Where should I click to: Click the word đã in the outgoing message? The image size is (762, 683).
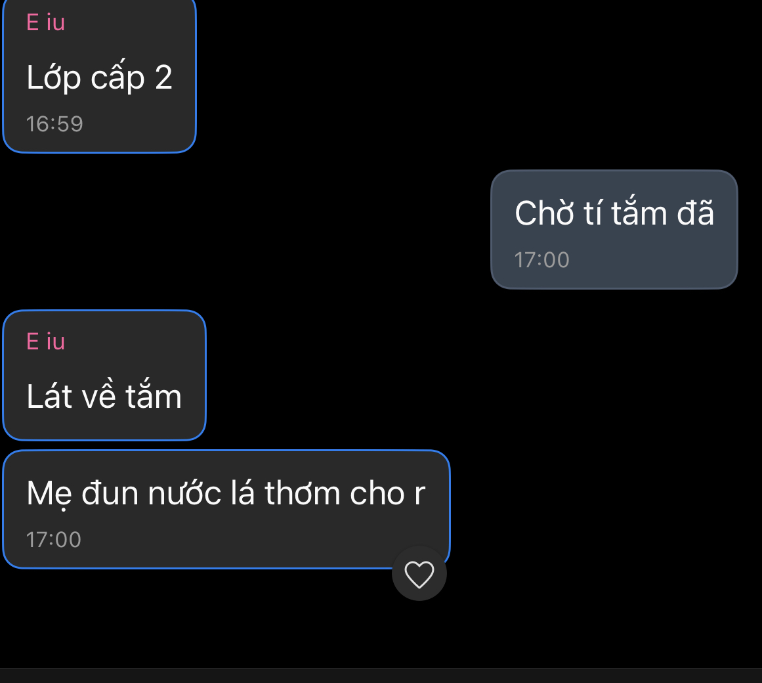point(696,213)
